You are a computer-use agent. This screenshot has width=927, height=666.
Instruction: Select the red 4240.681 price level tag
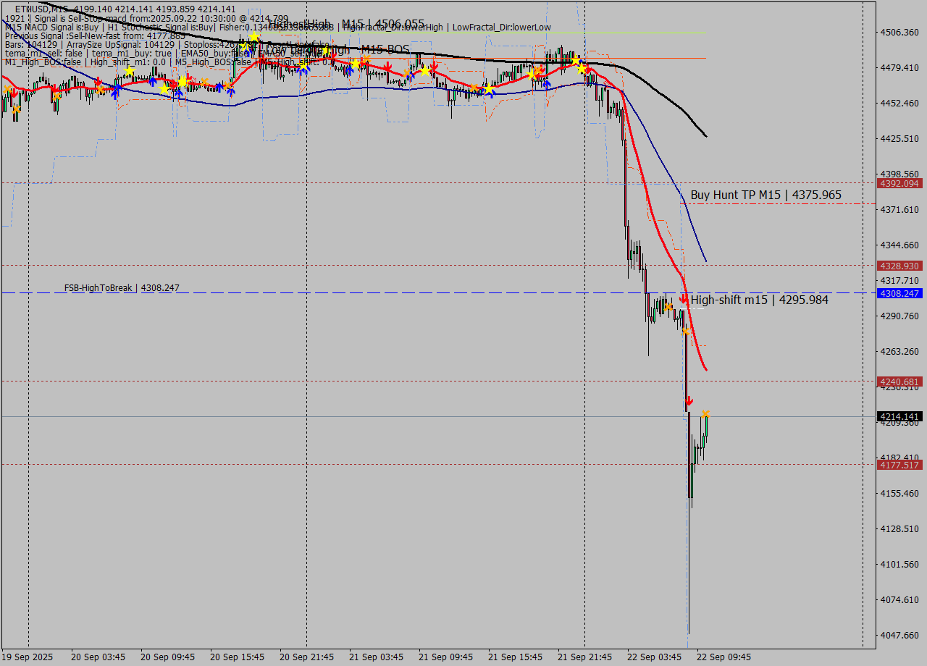[x=899, y=382]
